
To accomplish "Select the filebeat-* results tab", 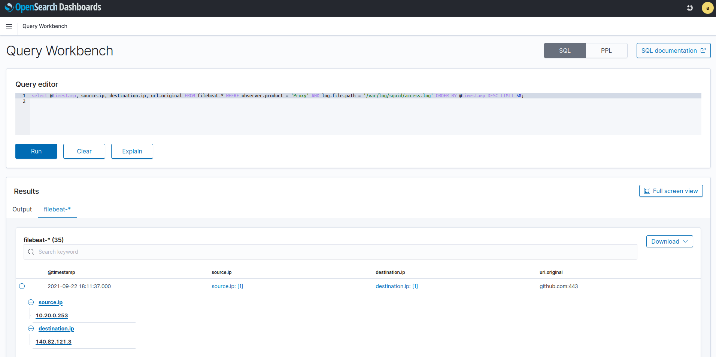I will (x=57, y=209).
